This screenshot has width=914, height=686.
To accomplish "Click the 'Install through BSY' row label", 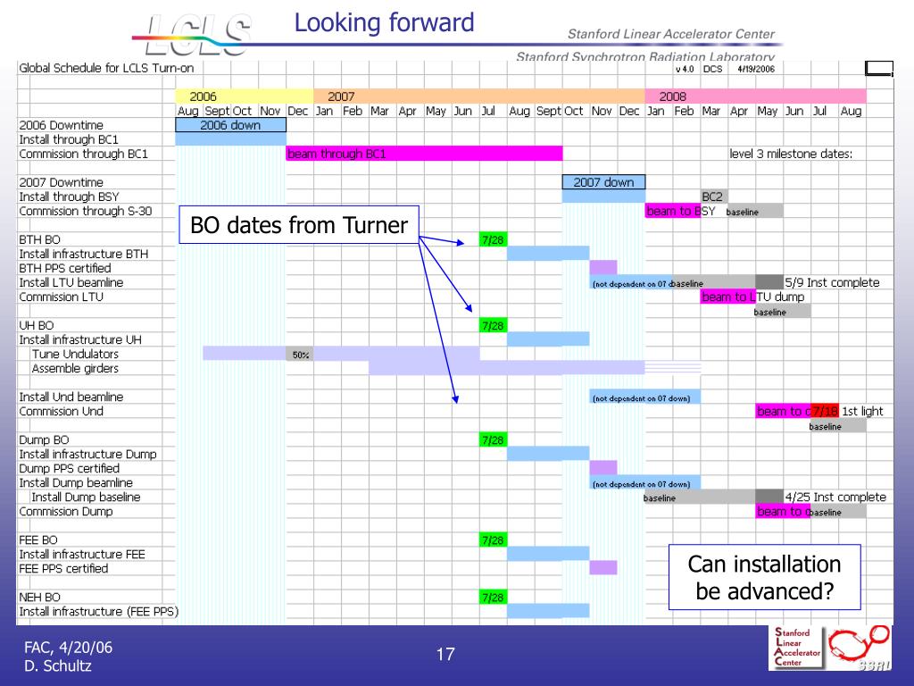I will pyautogui.click(x=69, y=197).
